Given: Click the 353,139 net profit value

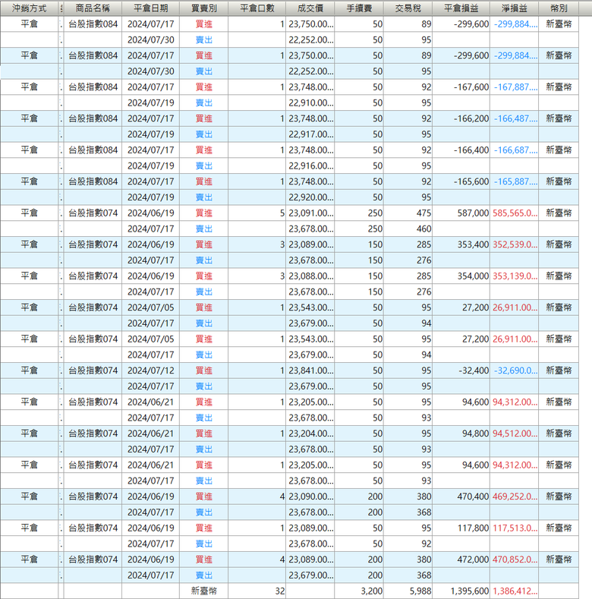Looking at the screenshot, I should point(515,276).
